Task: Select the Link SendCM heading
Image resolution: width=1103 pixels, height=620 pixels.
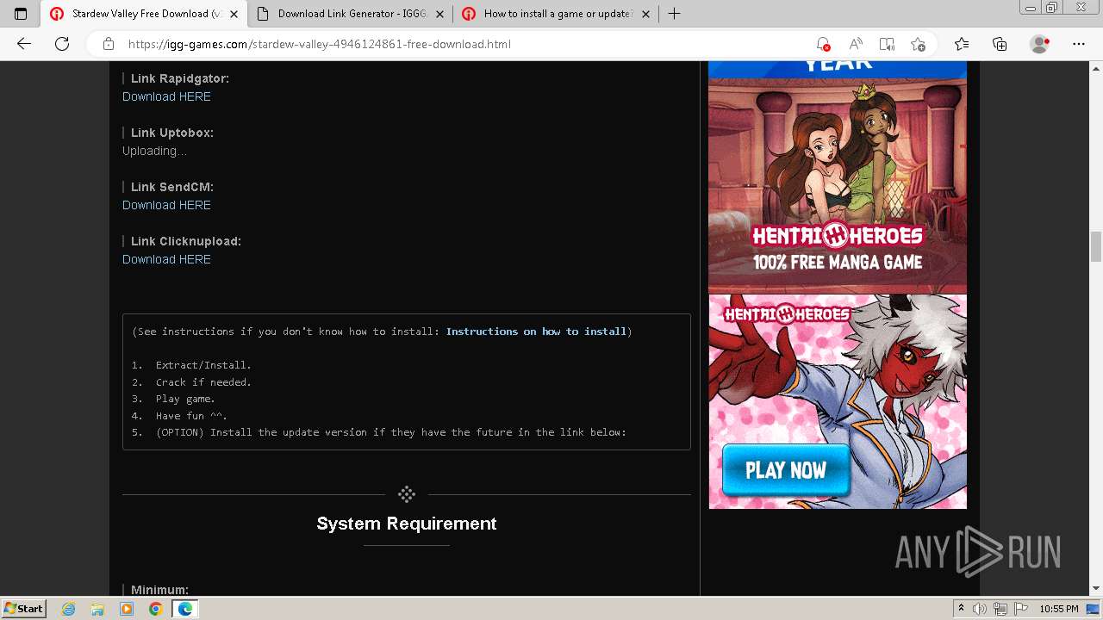Action: 172,187
